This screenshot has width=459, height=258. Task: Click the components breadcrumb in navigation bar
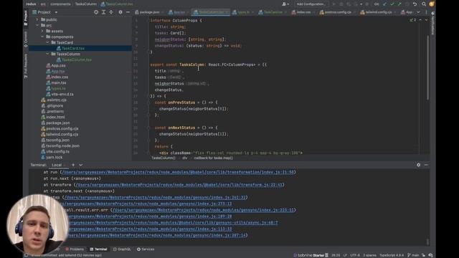coord(60,4)
